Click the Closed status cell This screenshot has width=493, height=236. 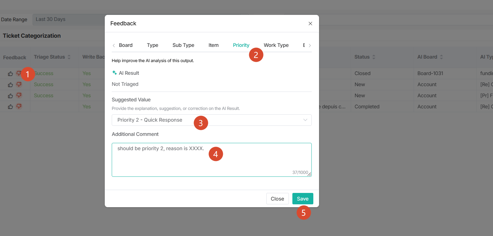(363, 73)
